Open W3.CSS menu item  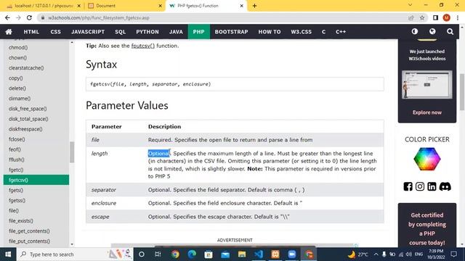tap(301, 32)
